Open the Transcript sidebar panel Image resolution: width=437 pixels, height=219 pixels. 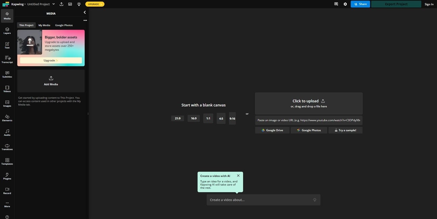tap(7, 59)
